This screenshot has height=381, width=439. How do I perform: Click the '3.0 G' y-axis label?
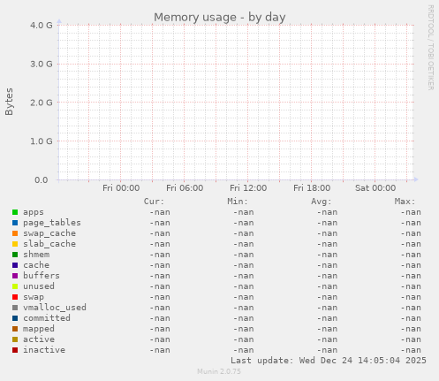[x=42, y=64]
